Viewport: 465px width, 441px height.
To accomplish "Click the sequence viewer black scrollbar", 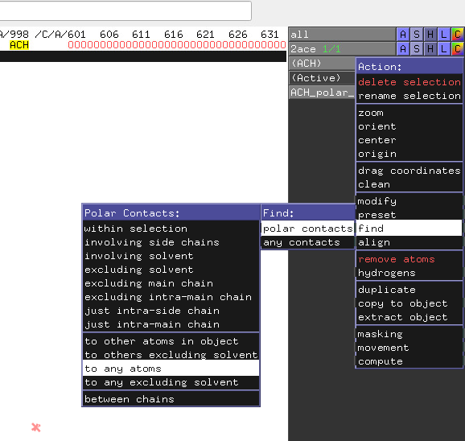I will point(143,56).
